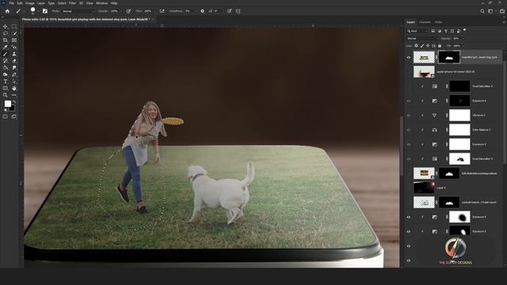Click the background color black swatch
Image resolution: width=507 pixels, height=285 pixels.
[13, 108]
